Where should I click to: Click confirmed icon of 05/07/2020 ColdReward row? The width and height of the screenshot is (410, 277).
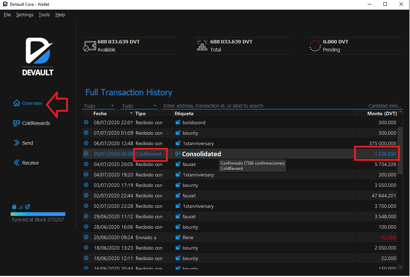click(x=86, y=153)
